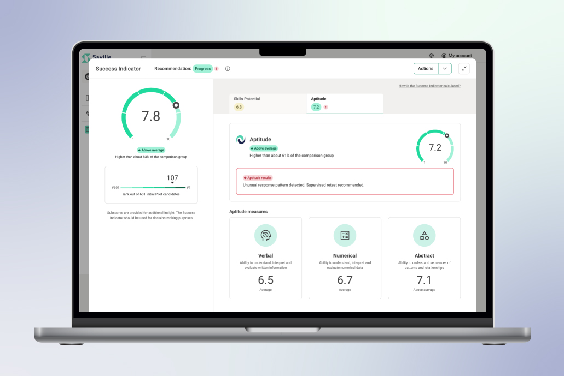
Task: Click the 'Success Indicator' title
Action: 118,69
